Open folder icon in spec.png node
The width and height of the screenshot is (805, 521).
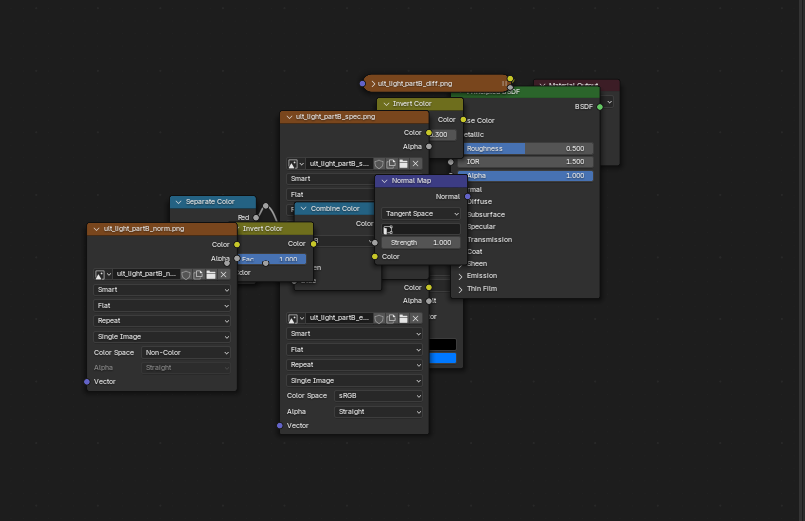pyautogui.click(x=403, y=164)
